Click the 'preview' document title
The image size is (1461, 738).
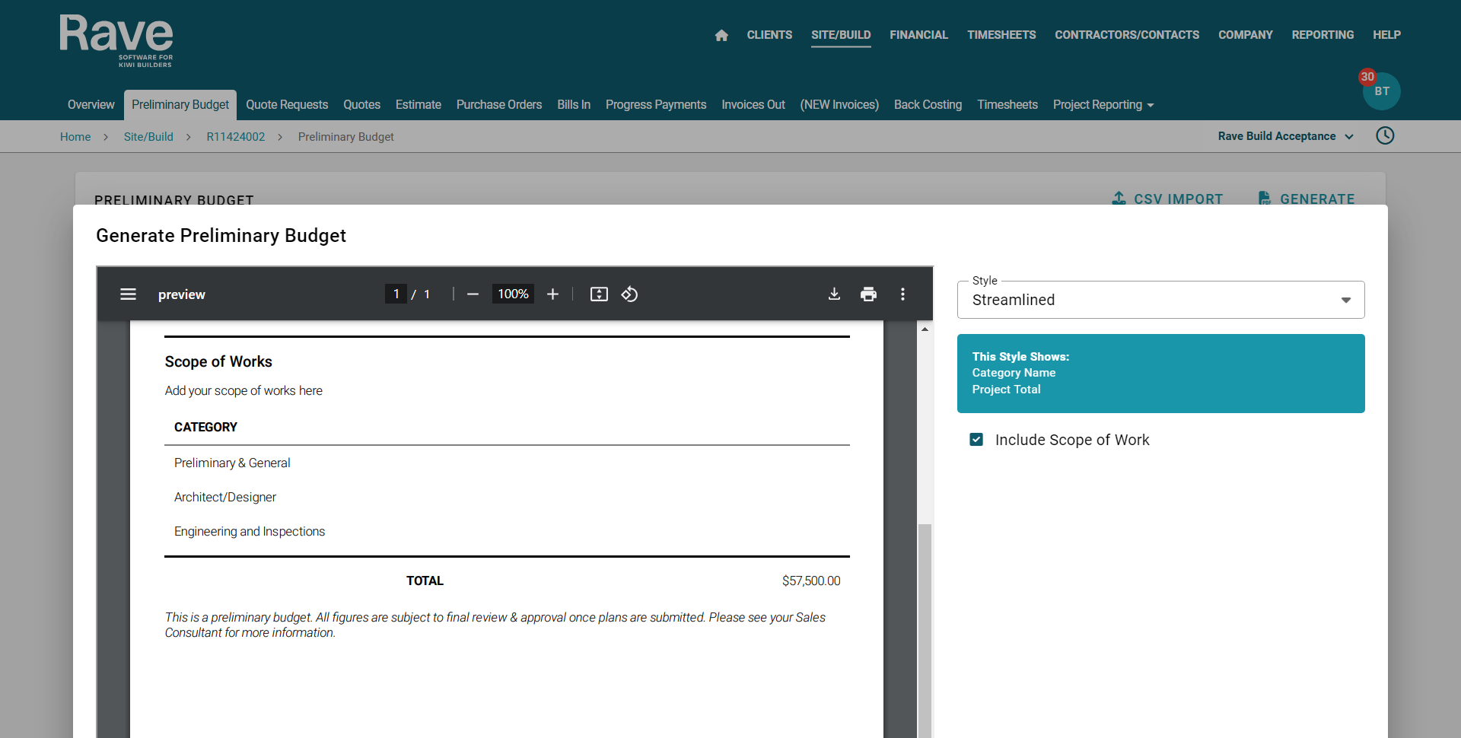tap(182, 294)
